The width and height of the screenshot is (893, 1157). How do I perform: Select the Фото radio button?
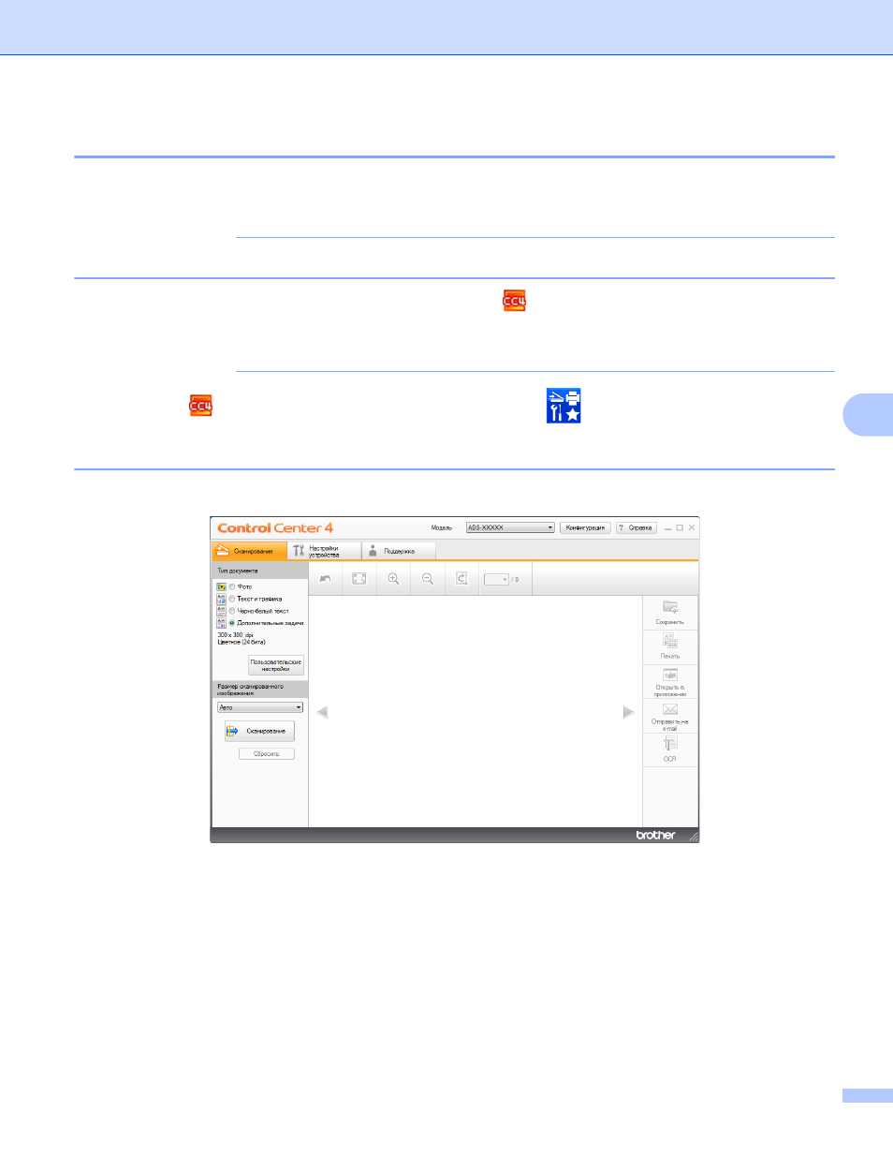[232, 586]
